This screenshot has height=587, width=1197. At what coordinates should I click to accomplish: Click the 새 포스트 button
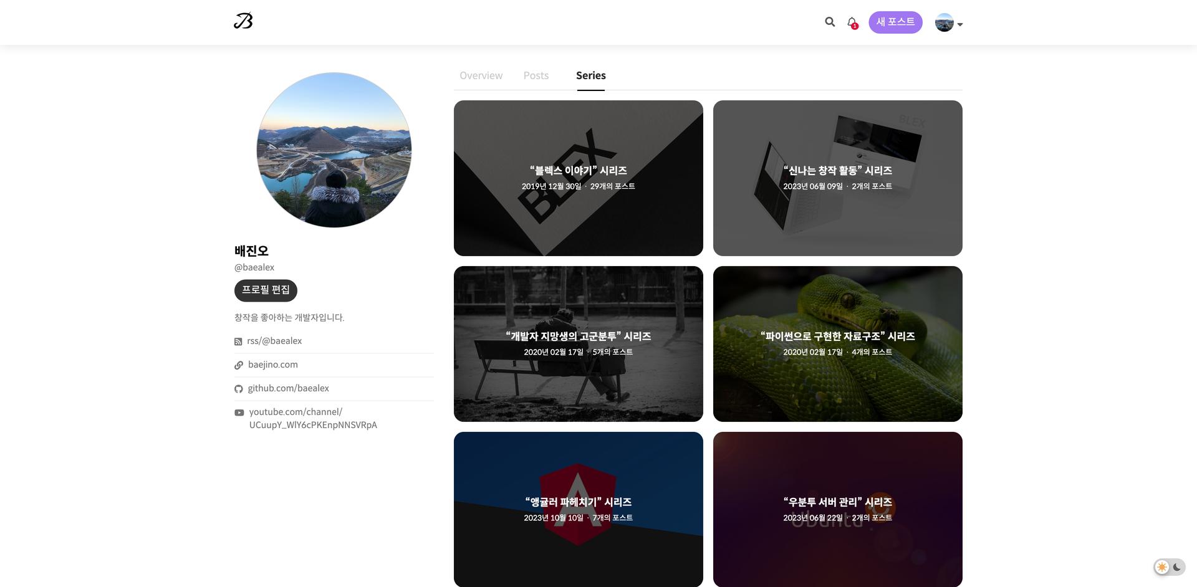coord(895,22)
